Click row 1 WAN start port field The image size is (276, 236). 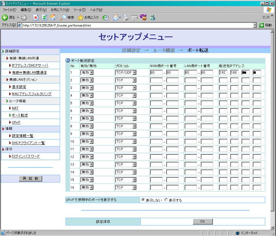(x=156, y=72)
